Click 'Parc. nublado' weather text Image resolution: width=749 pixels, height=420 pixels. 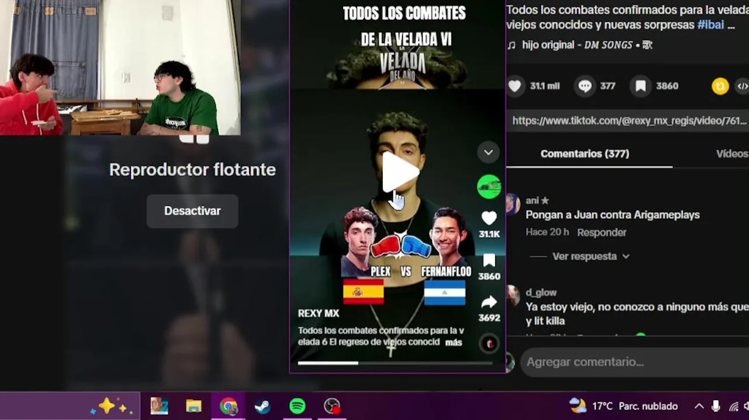click(x=648, y=406)
